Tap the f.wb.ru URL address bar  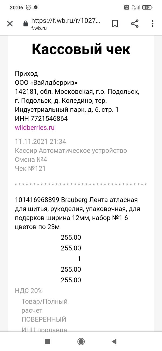point(66,24)
